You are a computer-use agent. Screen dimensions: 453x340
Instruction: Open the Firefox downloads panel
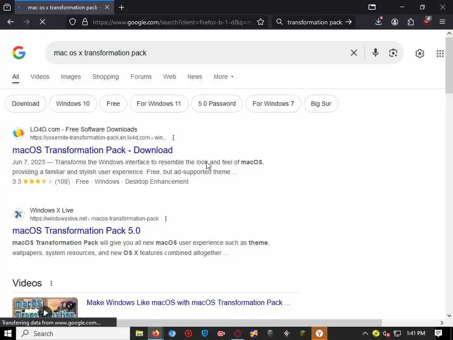[379, 22]
